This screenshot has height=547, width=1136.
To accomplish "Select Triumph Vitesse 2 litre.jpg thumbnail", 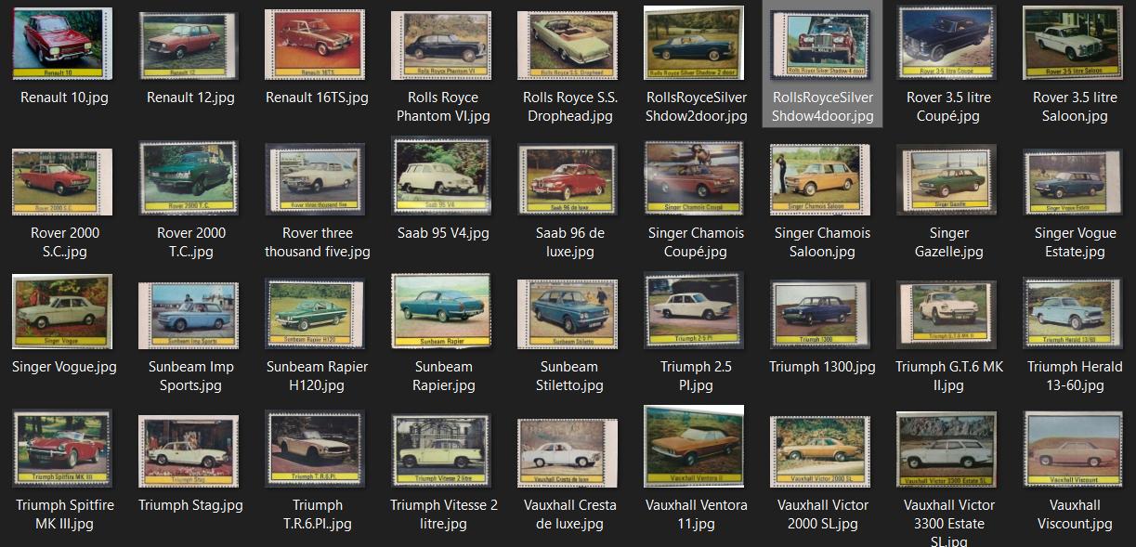I will 441,451.
